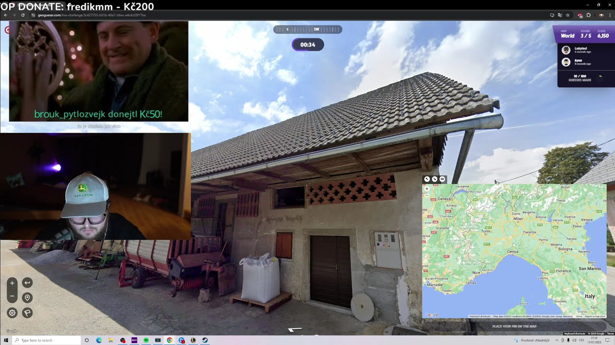Pin the guess map size (sticky icon)

(x=443, y=179)
